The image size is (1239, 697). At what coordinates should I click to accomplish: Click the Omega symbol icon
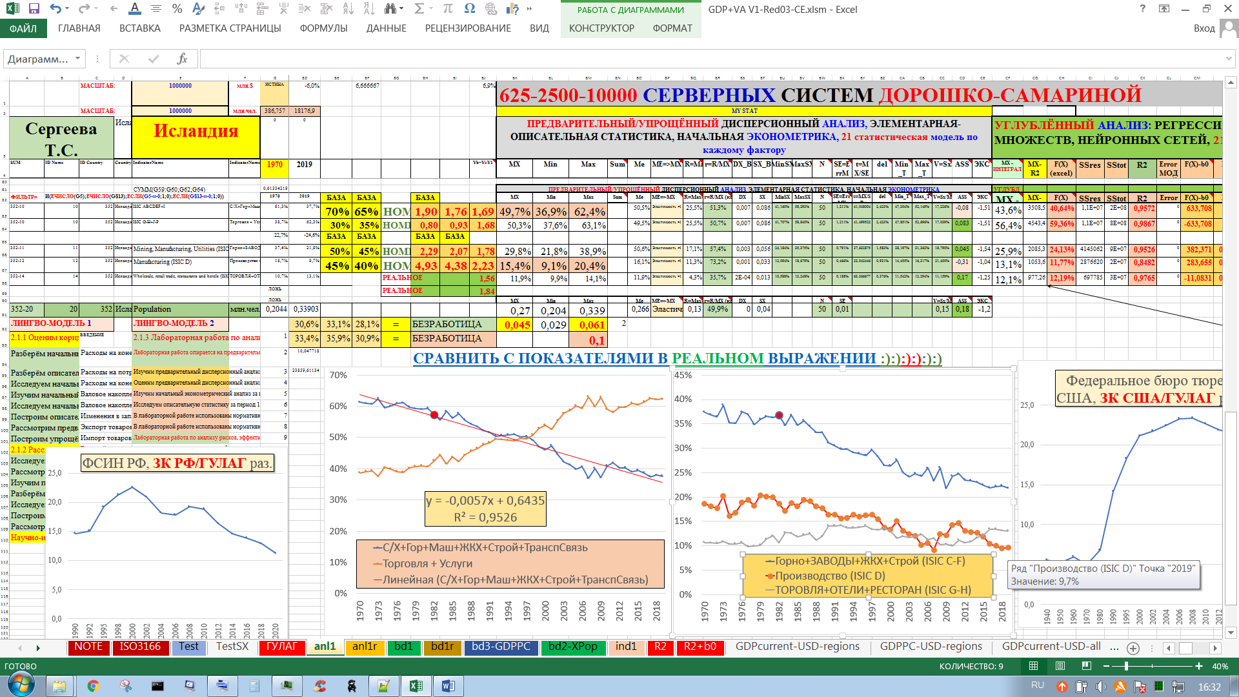point(469,9)
